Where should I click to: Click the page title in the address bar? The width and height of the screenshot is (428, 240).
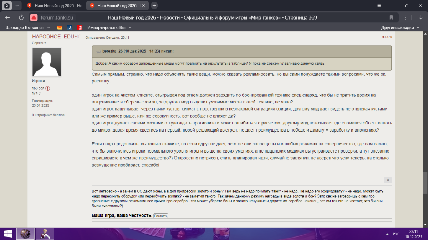pos(212,17)
